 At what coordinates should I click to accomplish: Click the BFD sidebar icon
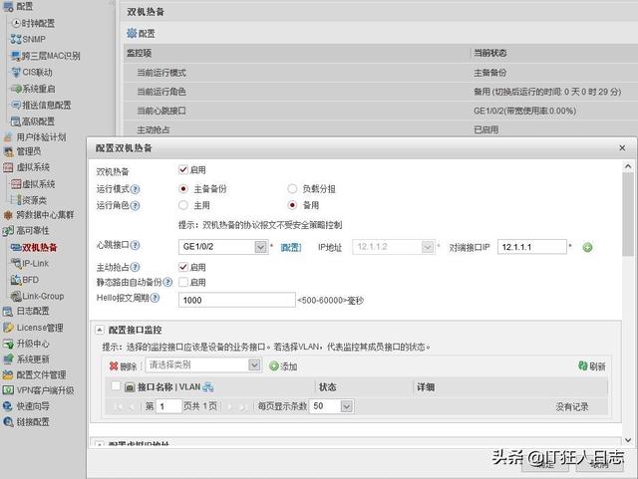coord(16,280)
